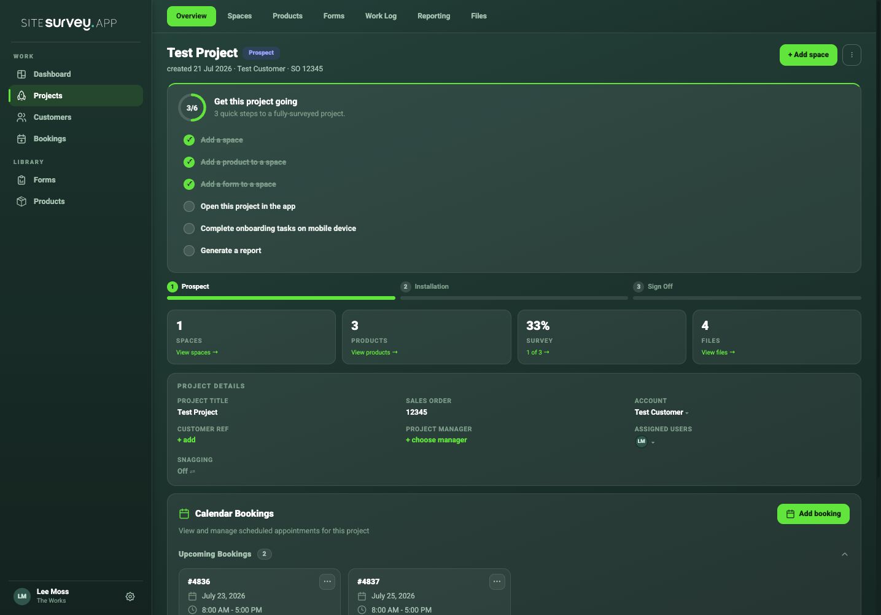Follow the '1 of 3' survey link
The width and height of the screenshot is (881, 615).
pyautogui.click(x=538, y=353)
